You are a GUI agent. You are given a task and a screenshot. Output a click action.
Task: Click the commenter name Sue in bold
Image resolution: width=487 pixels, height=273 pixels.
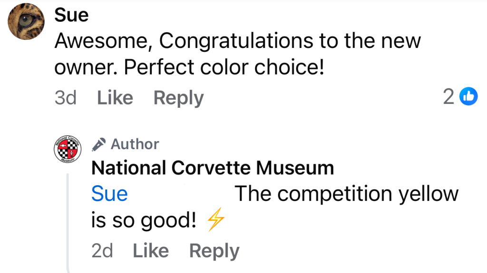click(71, 15)
